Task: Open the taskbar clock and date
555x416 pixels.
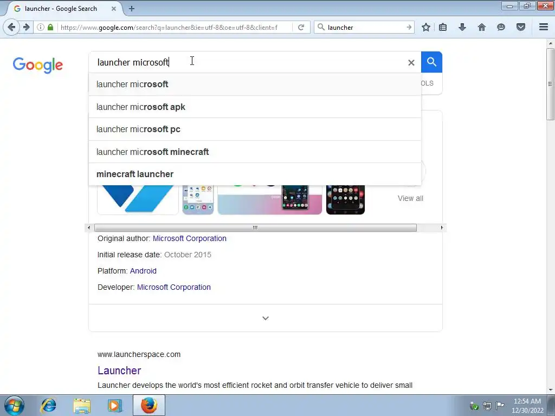Action: pyautogui.click(x=527, y=406)
